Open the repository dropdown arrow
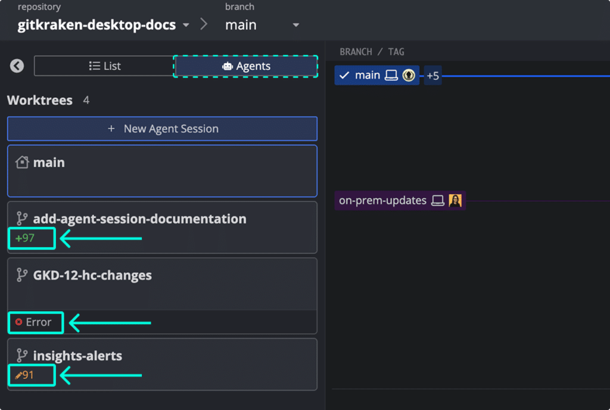 pos(186,26)
